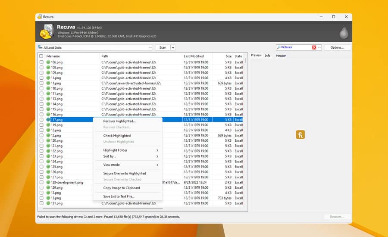Click the small Recuva icon in title bar
Image resolution: width=388 pixels, height=237 pixels.
pos(40,17)
